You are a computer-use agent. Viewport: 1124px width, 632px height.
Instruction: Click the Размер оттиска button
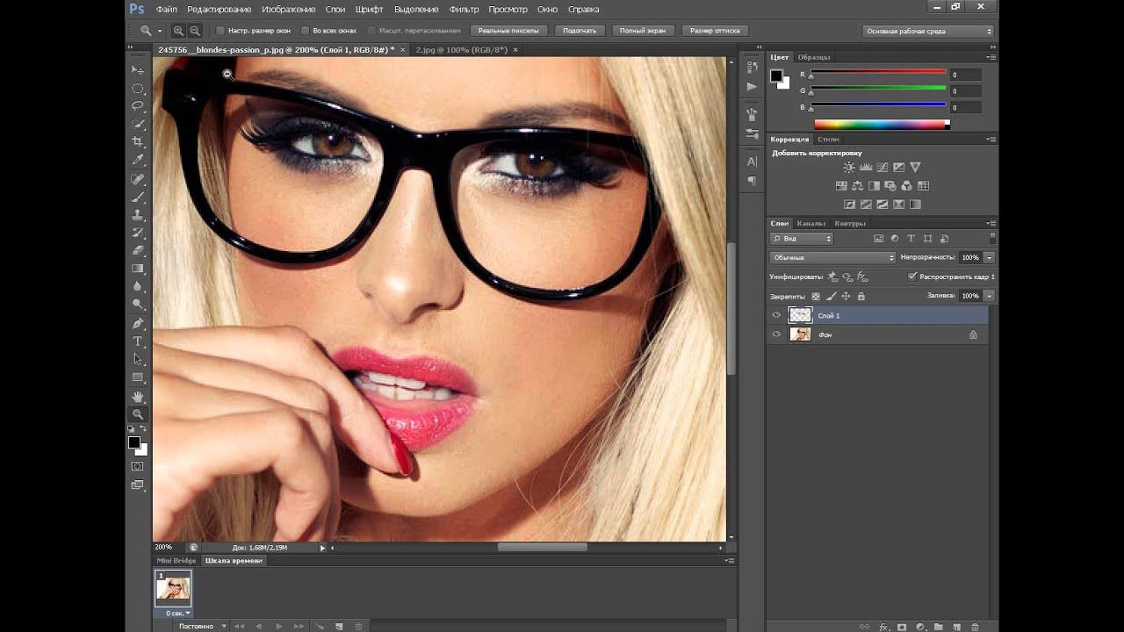(715, 31)
